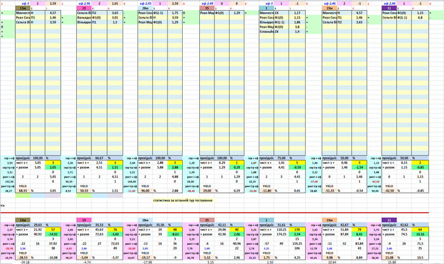Screen dimensions: 444x264
Task: Click the green cell showing 10,16
Action: (420, 235)
